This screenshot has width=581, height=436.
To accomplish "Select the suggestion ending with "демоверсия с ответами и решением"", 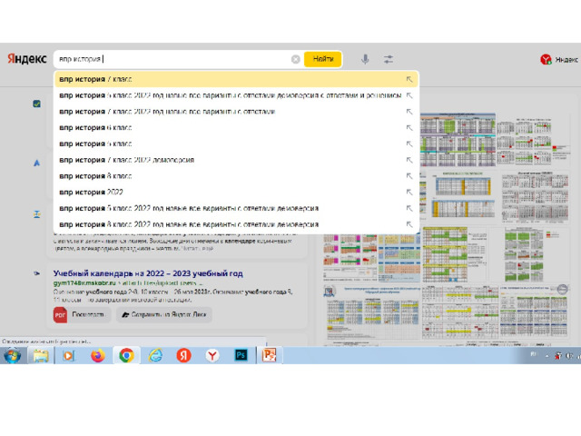I will 236,95.
